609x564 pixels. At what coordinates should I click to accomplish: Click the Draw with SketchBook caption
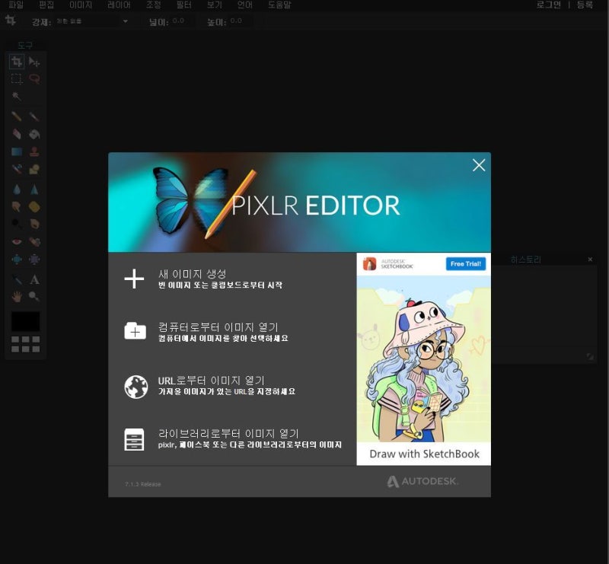click(424, 454)
